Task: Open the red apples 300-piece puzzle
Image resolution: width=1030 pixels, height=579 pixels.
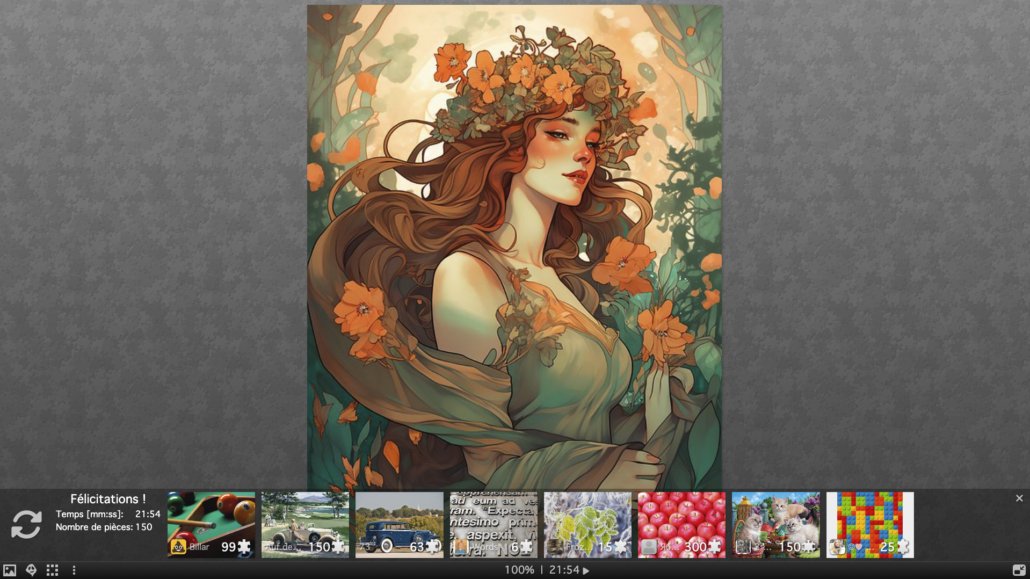Action: click(x=681, y=525)
